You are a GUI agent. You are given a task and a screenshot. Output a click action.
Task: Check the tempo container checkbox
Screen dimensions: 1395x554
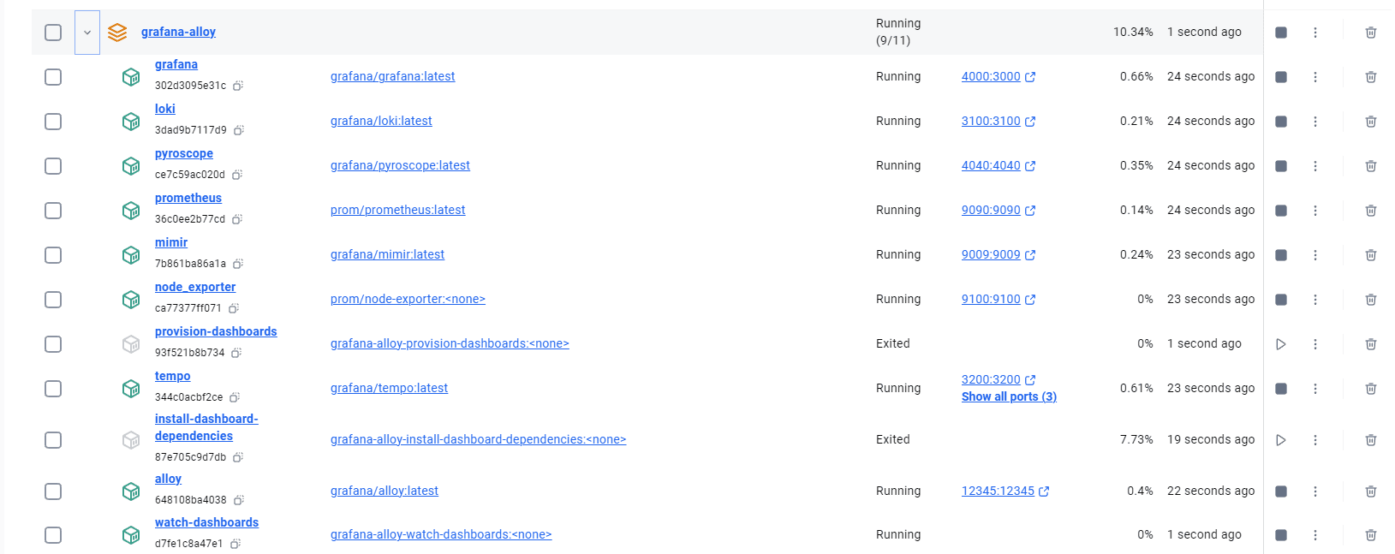53,389
